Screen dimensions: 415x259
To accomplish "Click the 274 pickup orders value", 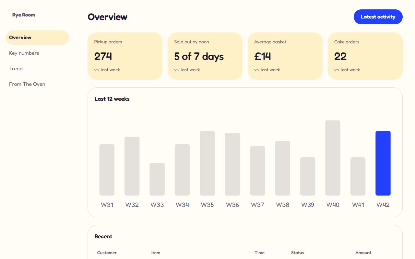I will (x=103, y=56).
